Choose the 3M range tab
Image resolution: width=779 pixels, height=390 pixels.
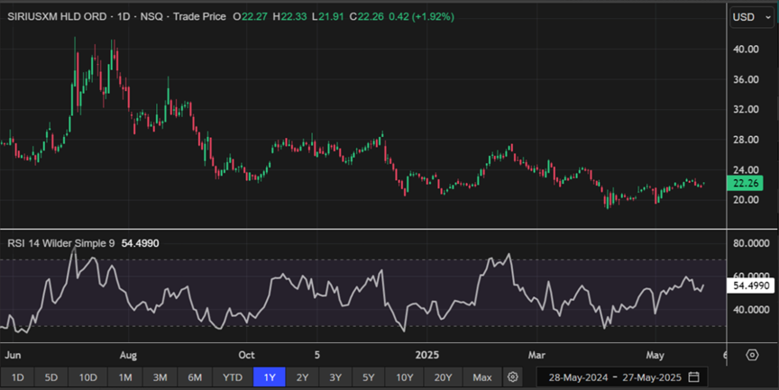pos(160,376)
